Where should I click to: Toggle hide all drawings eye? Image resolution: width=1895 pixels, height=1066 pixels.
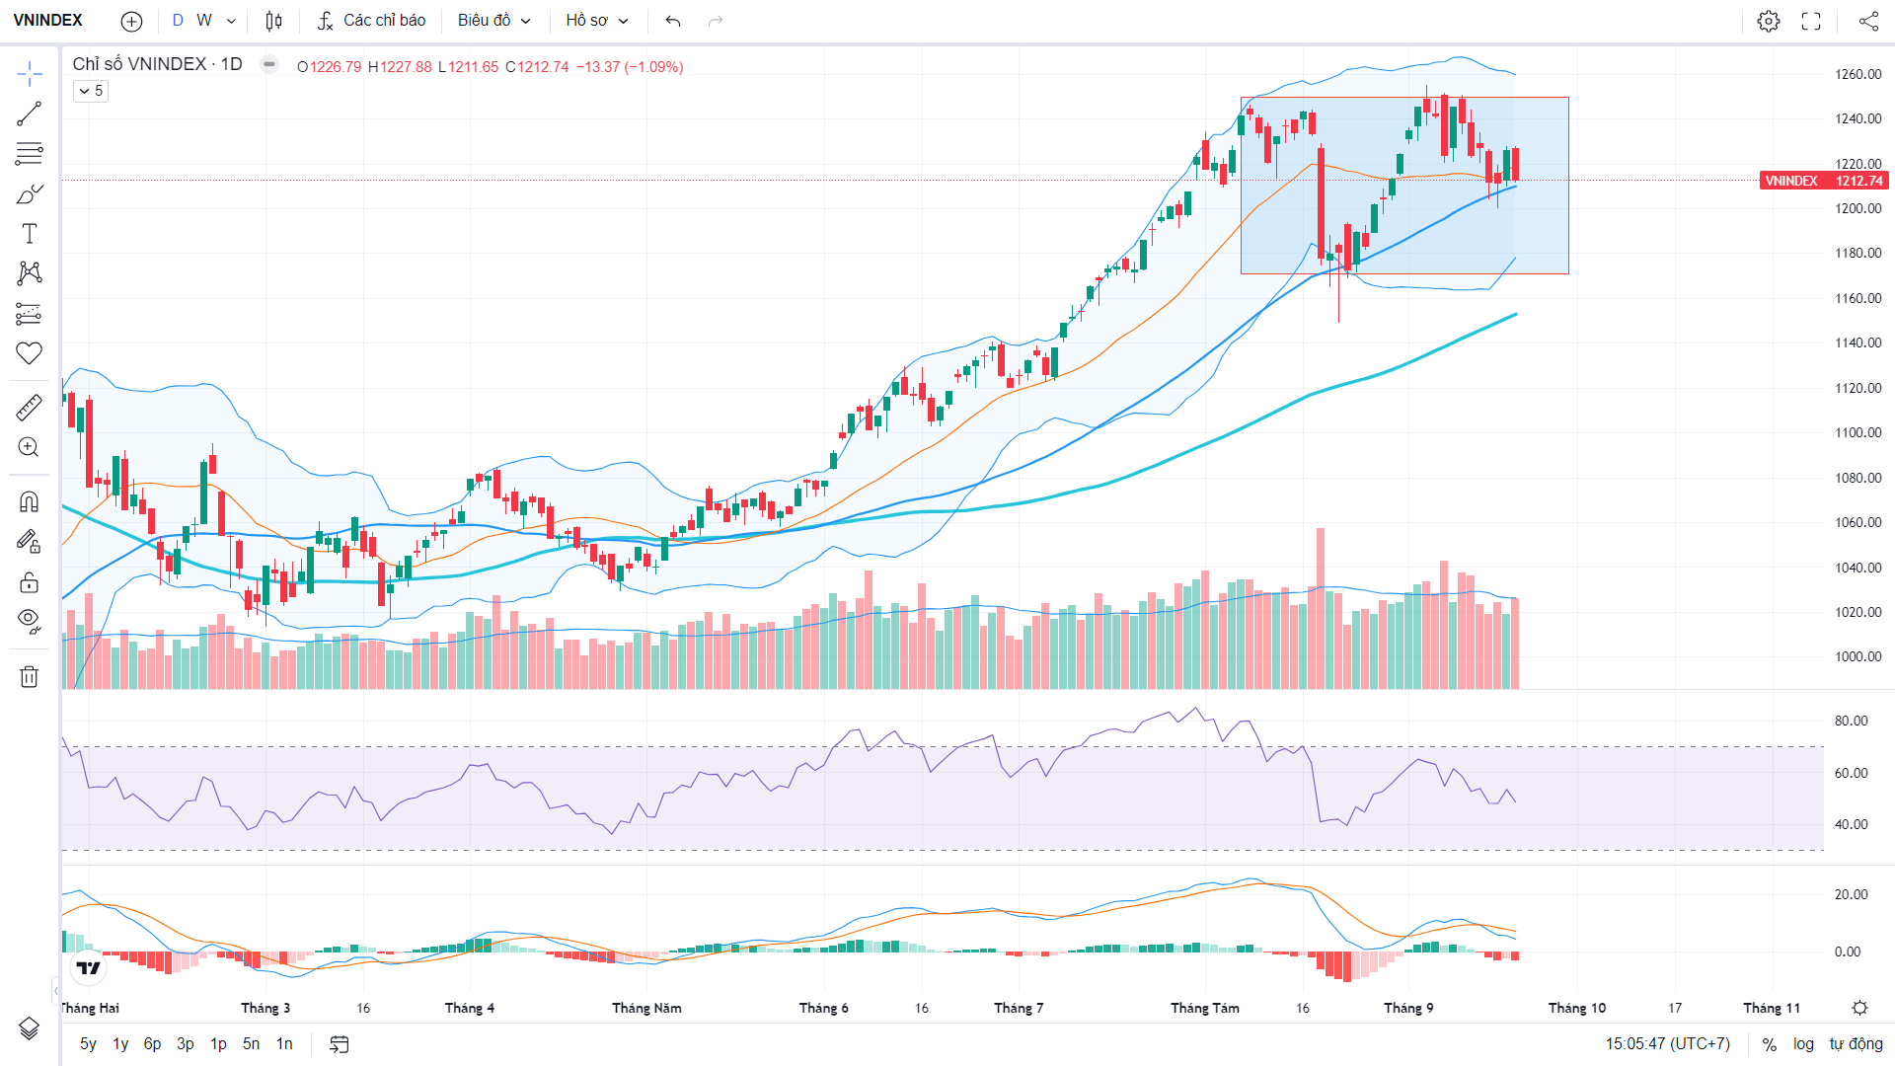tap(29, 621)
